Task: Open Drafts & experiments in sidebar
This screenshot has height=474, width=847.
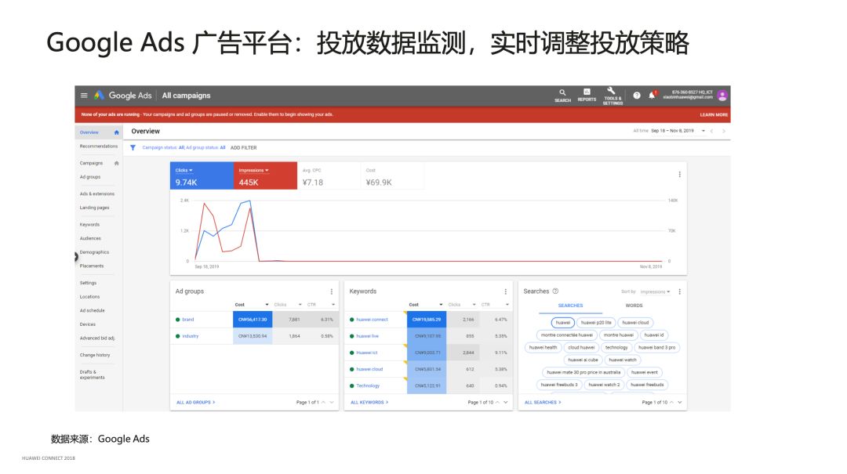Action: tap(93, 374)
